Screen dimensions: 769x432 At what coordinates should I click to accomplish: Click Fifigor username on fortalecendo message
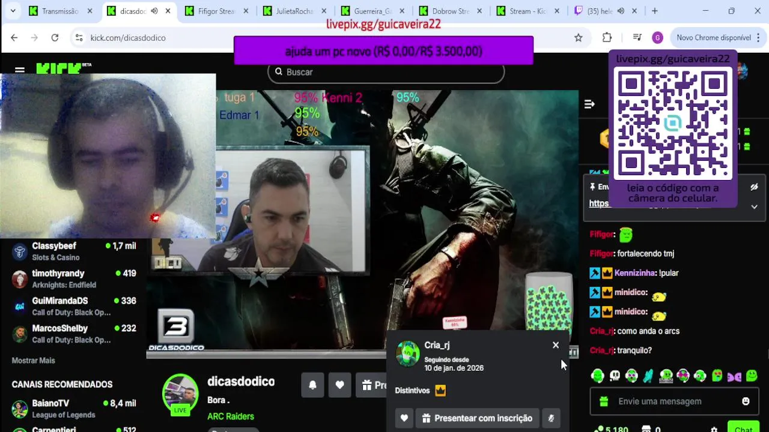602,254
